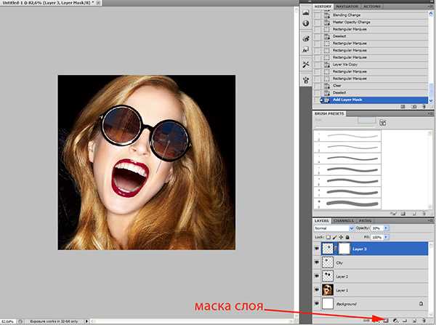Create new snapshot in History panel
This screenshot has height=325, width=436.
point(414,106)
